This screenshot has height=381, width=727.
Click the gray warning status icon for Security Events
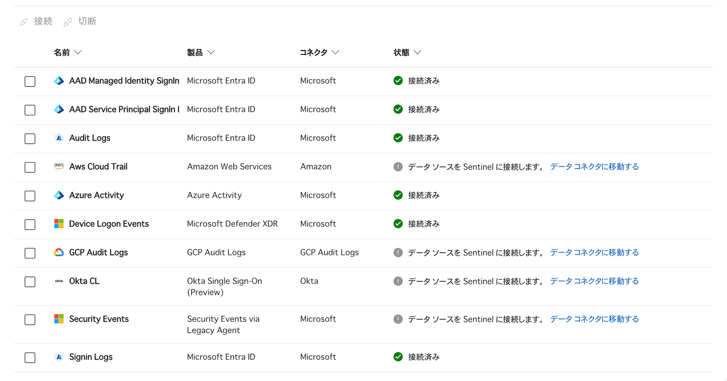point(398,319)
